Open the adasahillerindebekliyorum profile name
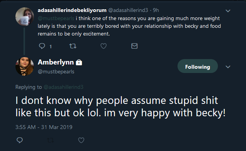Screen dimensions: 246x151 (72, 10)
